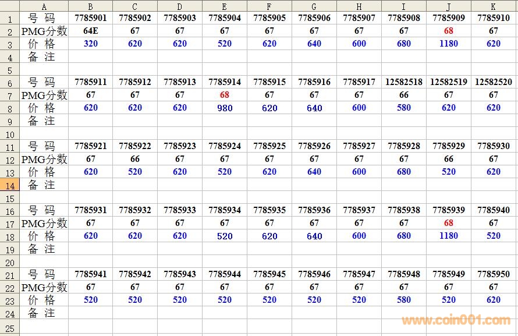Click the cell containing 7785936
Viewport: 518px width, 336px height.
pos(314,210)
